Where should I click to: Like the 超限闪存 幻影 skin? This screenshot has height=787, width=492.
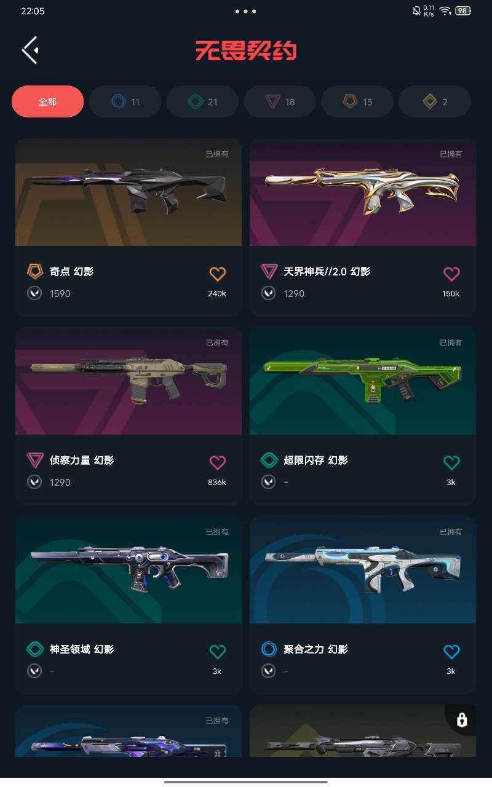[451, 462]
